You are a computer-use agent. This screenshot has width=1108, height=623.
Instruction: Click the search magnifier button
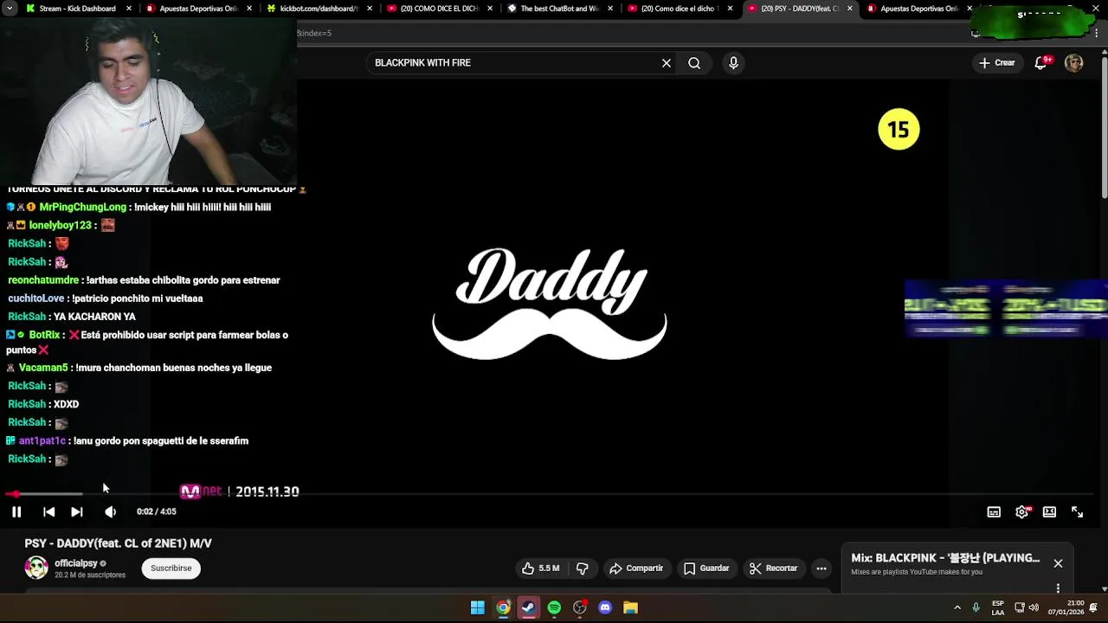click(694, 62)
